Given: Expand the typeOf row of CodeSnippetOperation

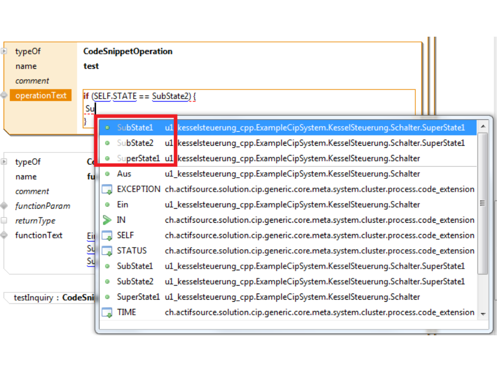Looking at the screenshot, I should (x=4, y=52).
